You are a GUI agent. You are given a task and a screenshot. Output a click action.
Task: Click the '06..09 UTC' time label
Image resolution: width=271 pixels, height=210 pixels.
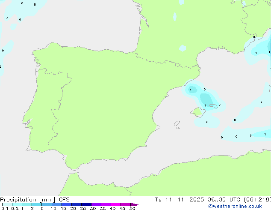coord(224,200)
